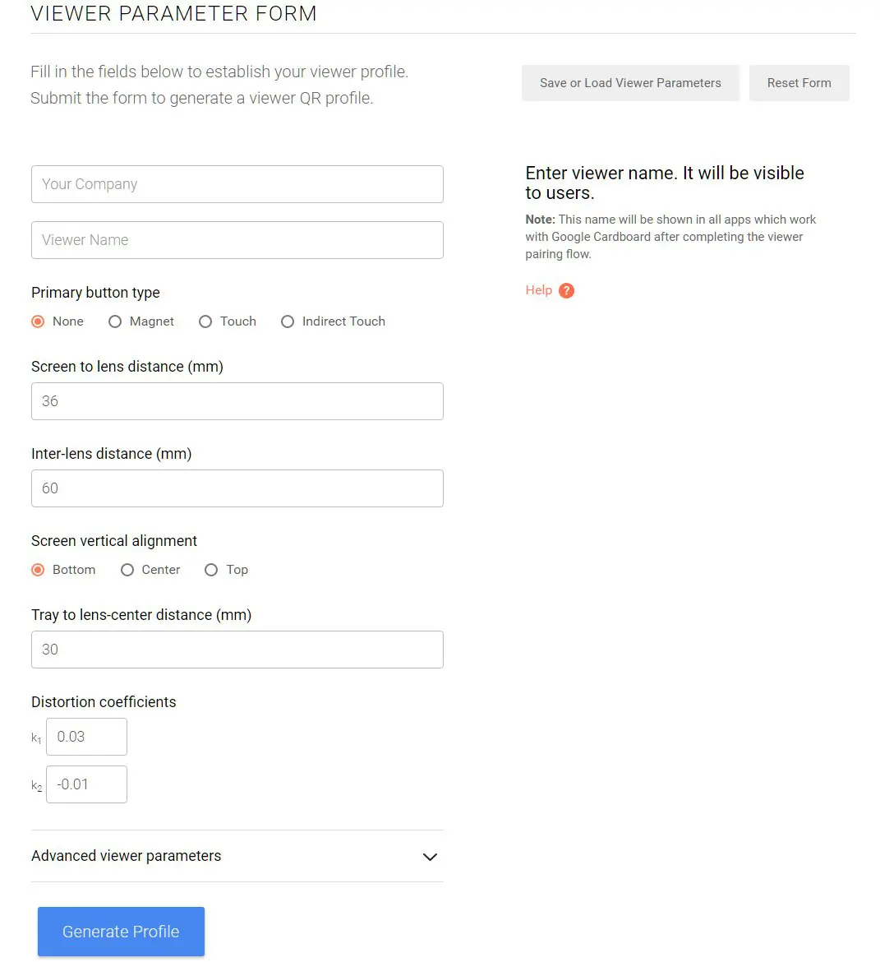Select None for primary button type
This screenshot has height=962, width=880.
[38, 321]
